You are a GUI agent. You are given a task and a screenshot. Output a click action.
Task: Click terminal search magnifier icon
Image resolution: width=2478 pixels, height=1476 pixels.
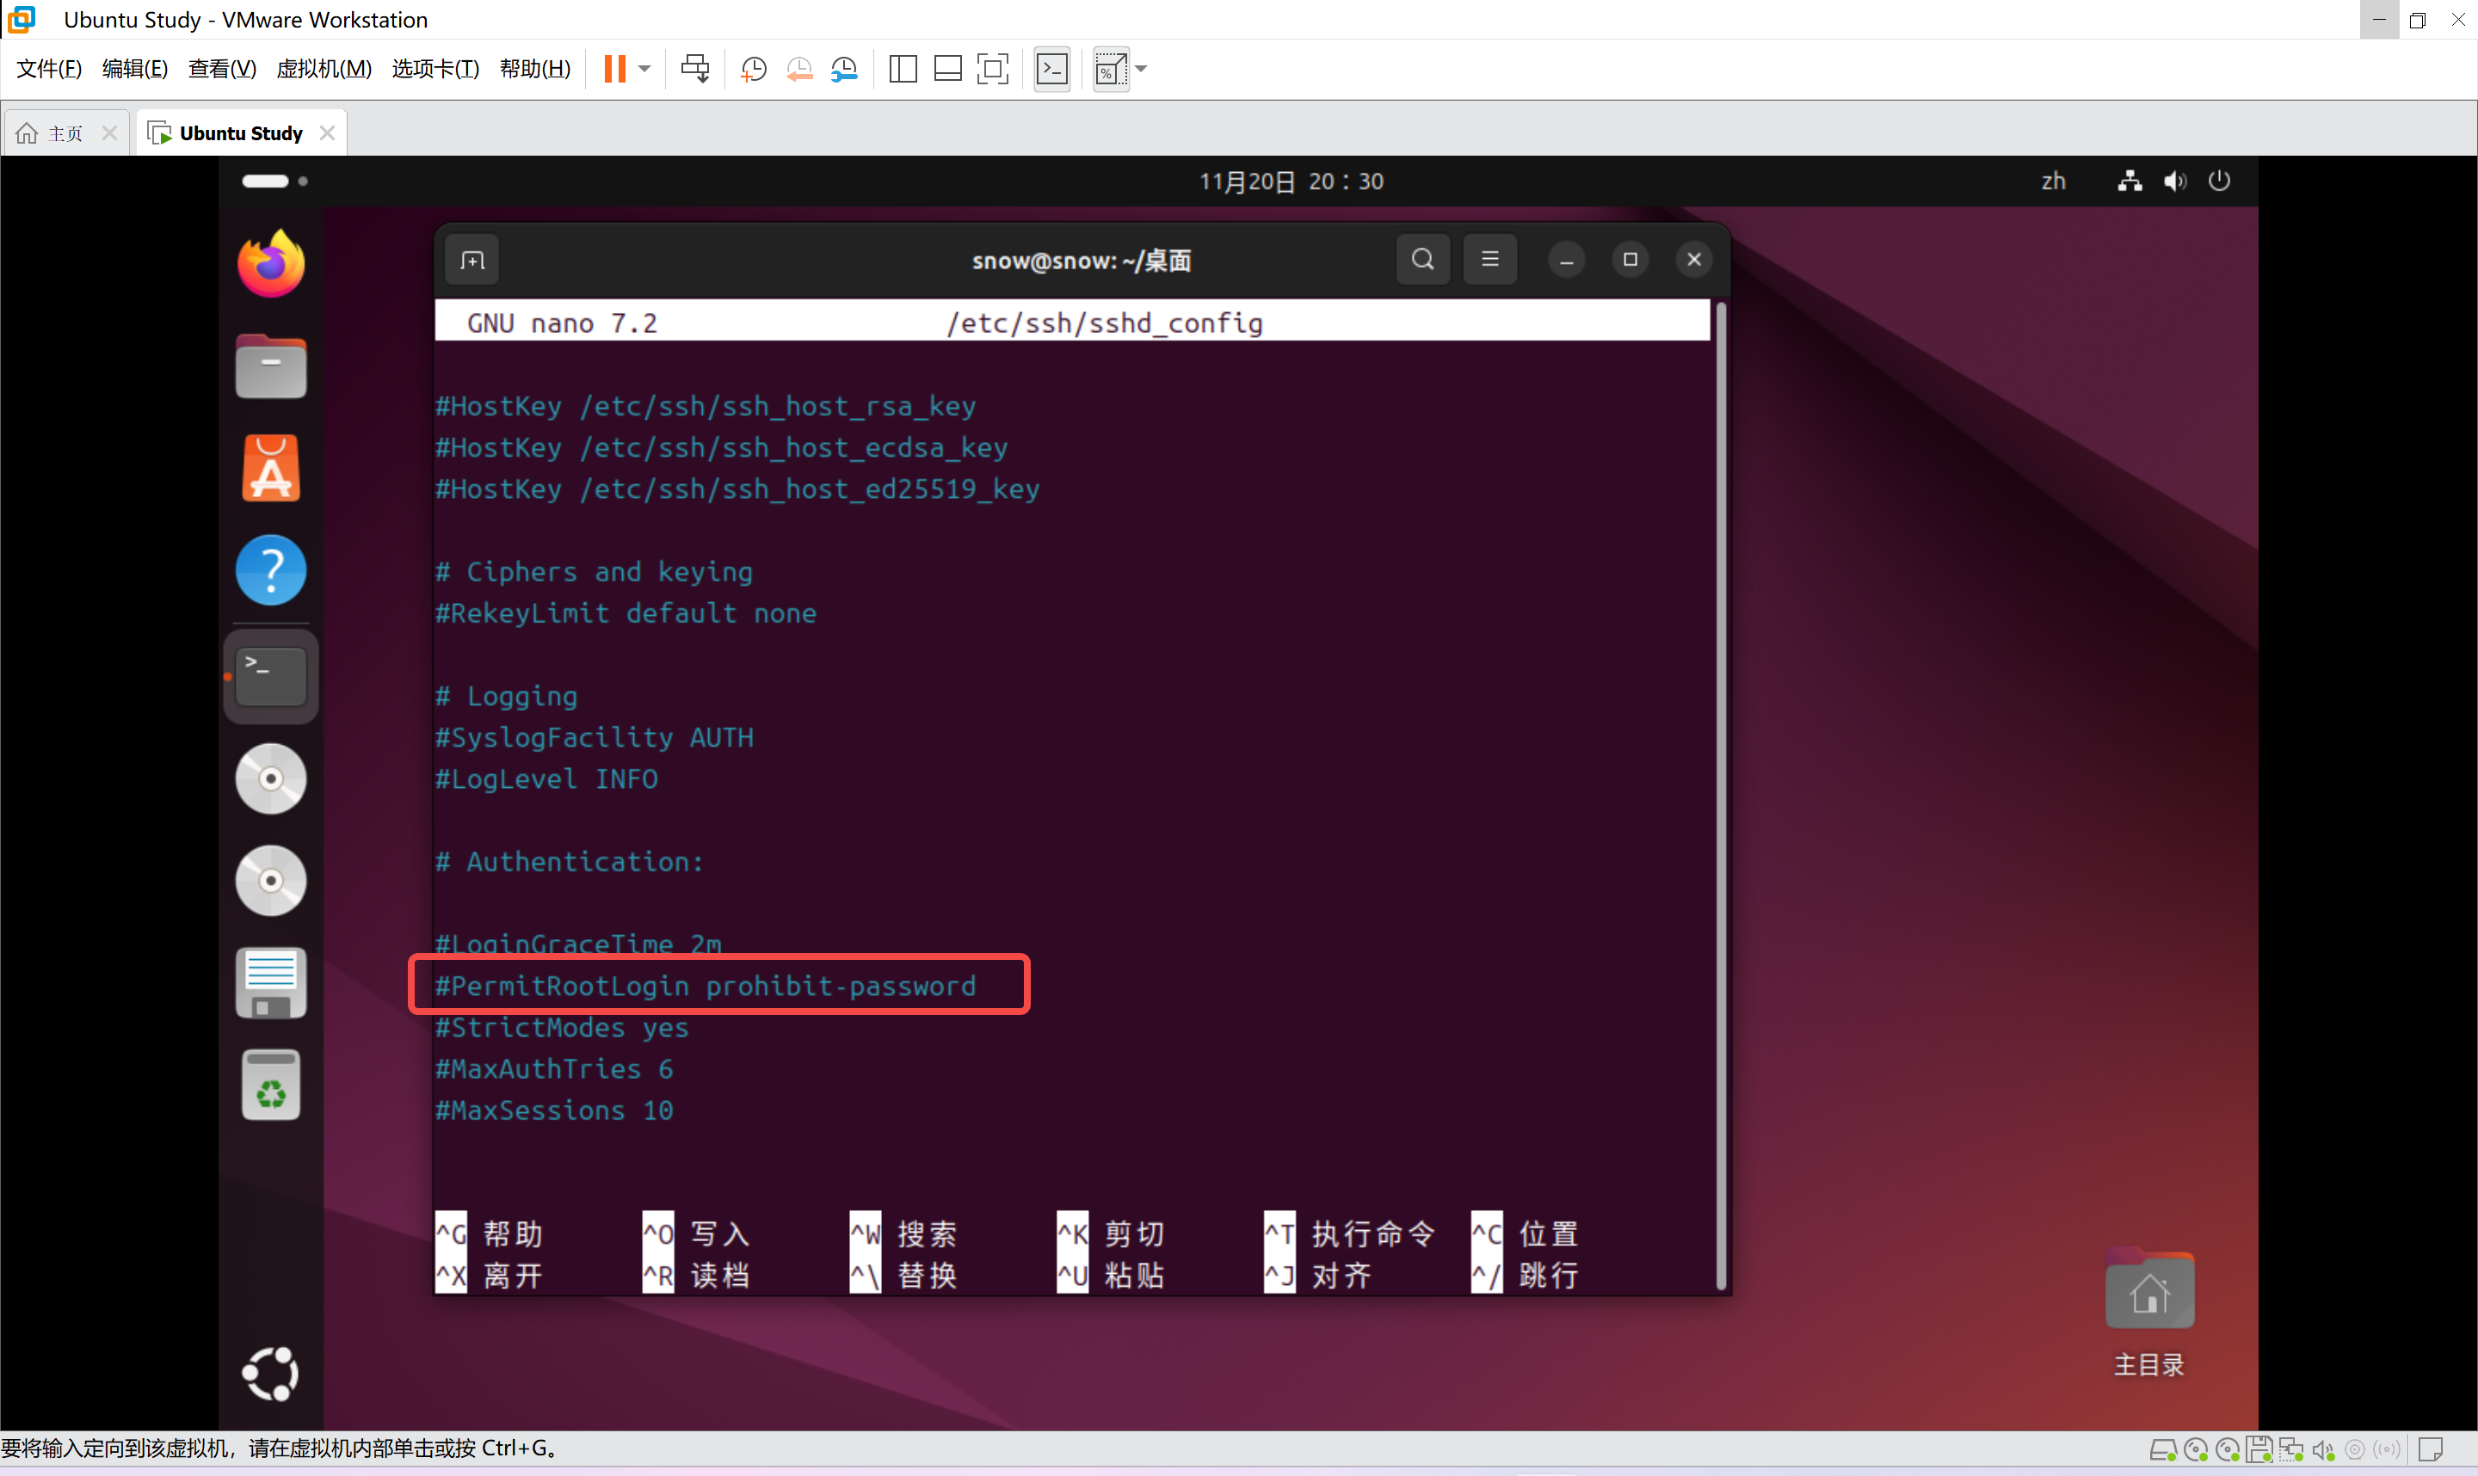pos(1422,260)
